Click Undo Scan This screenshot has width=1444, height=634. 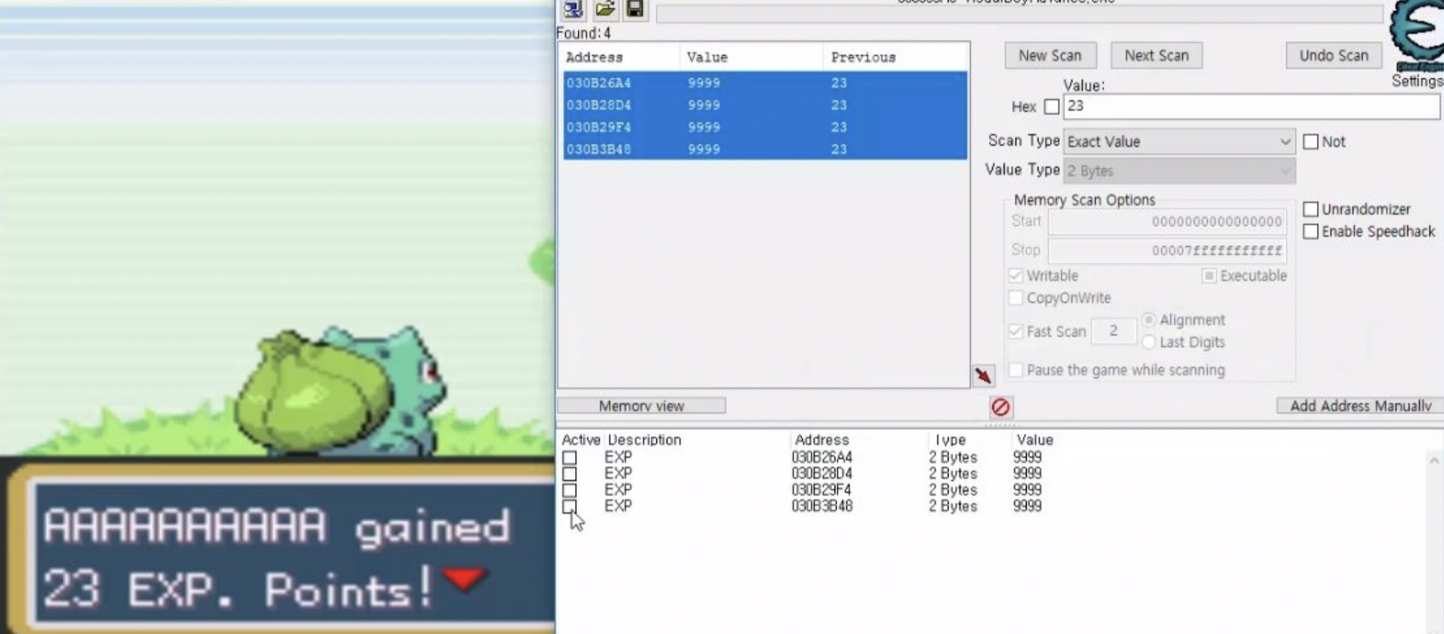[x=1333, y=56]
